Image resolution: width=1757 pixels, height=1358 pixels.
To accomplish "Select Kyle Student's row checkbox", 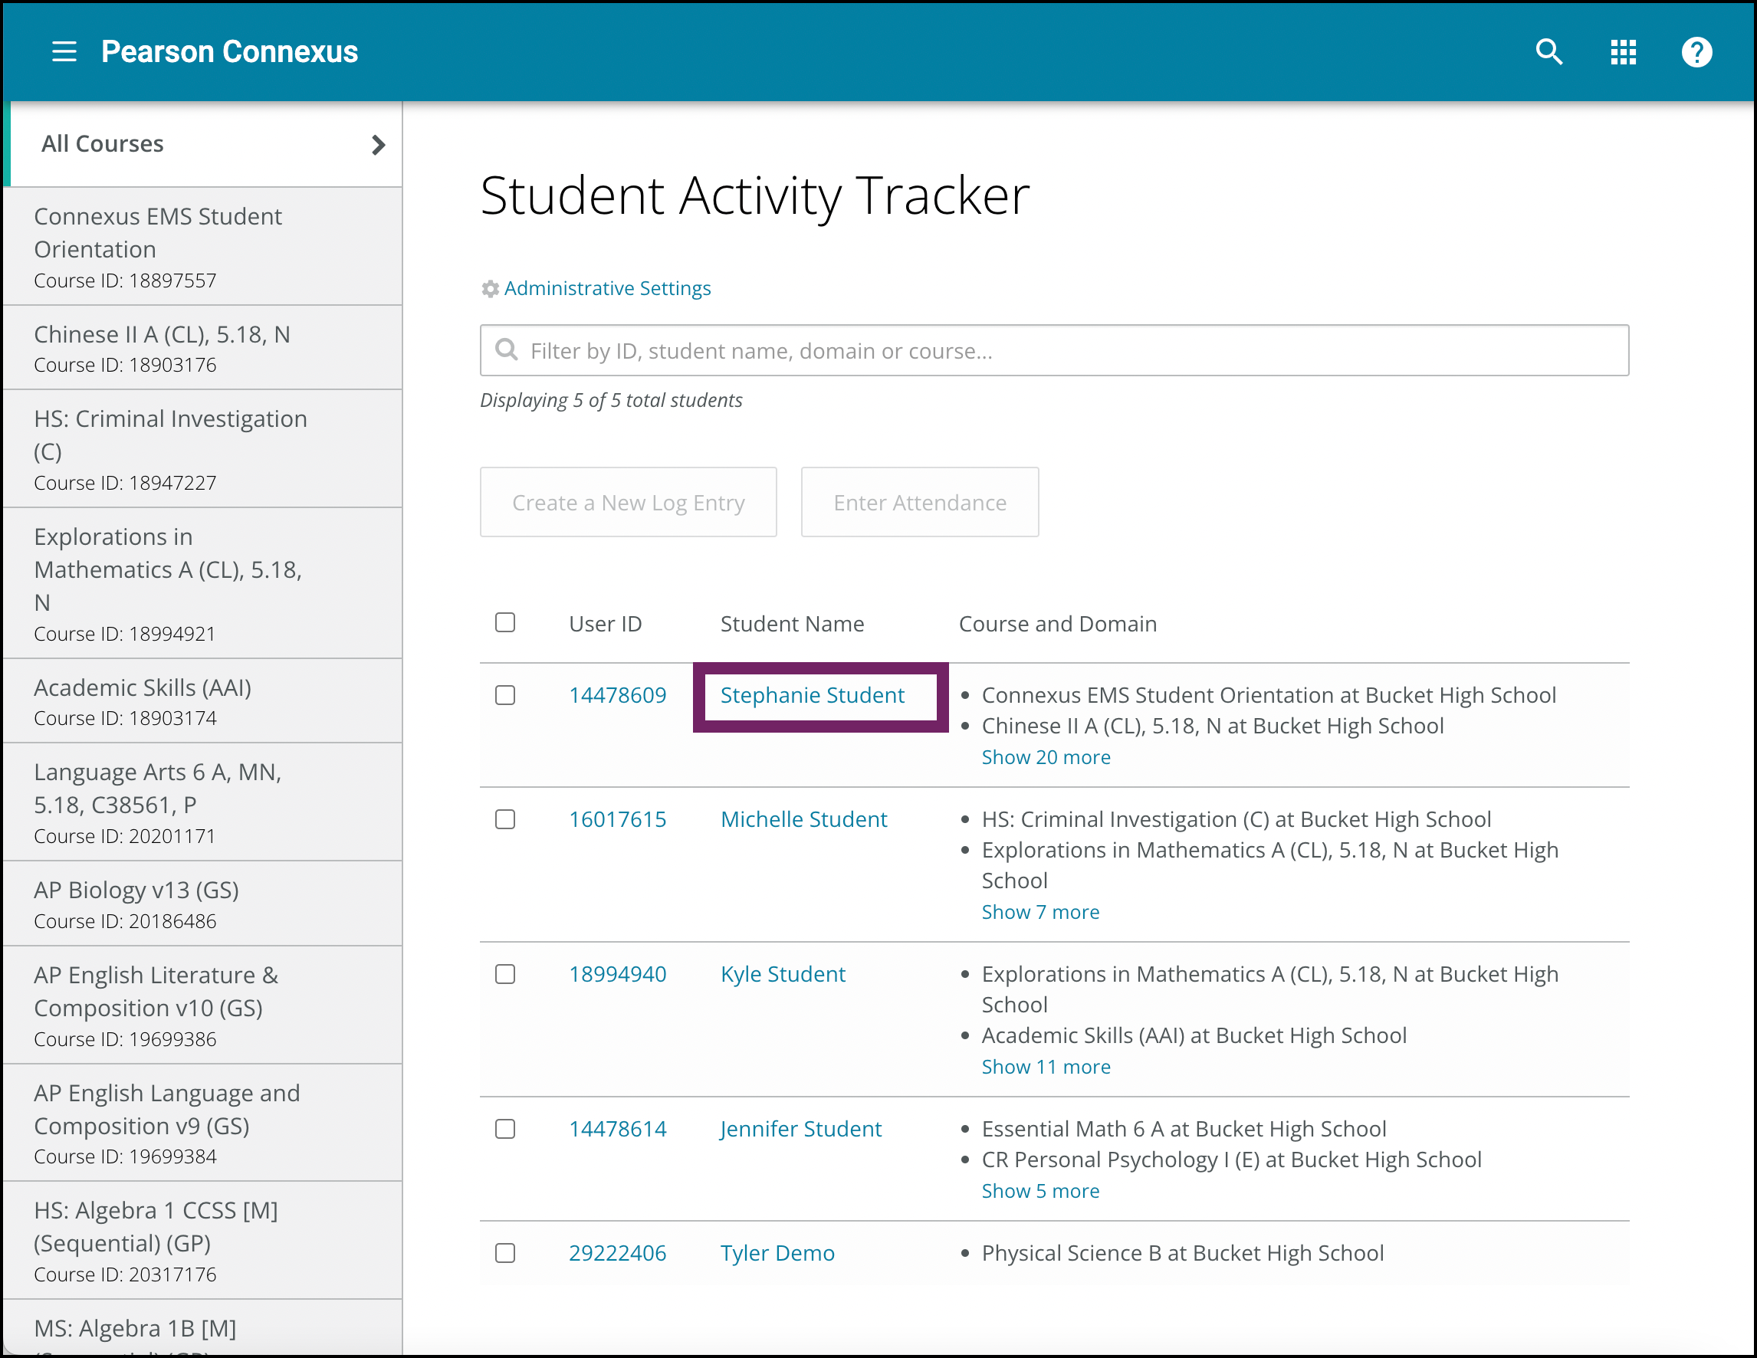I will tap(505, 974).
